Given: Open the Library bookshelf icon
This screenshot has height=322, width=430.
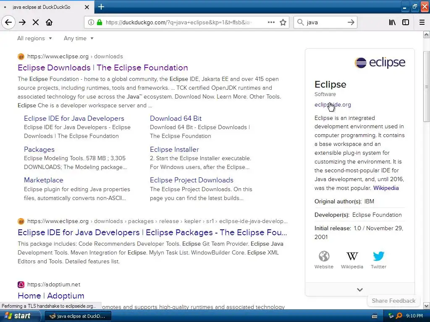Looking at the screenshot, I should coord(392,22).
